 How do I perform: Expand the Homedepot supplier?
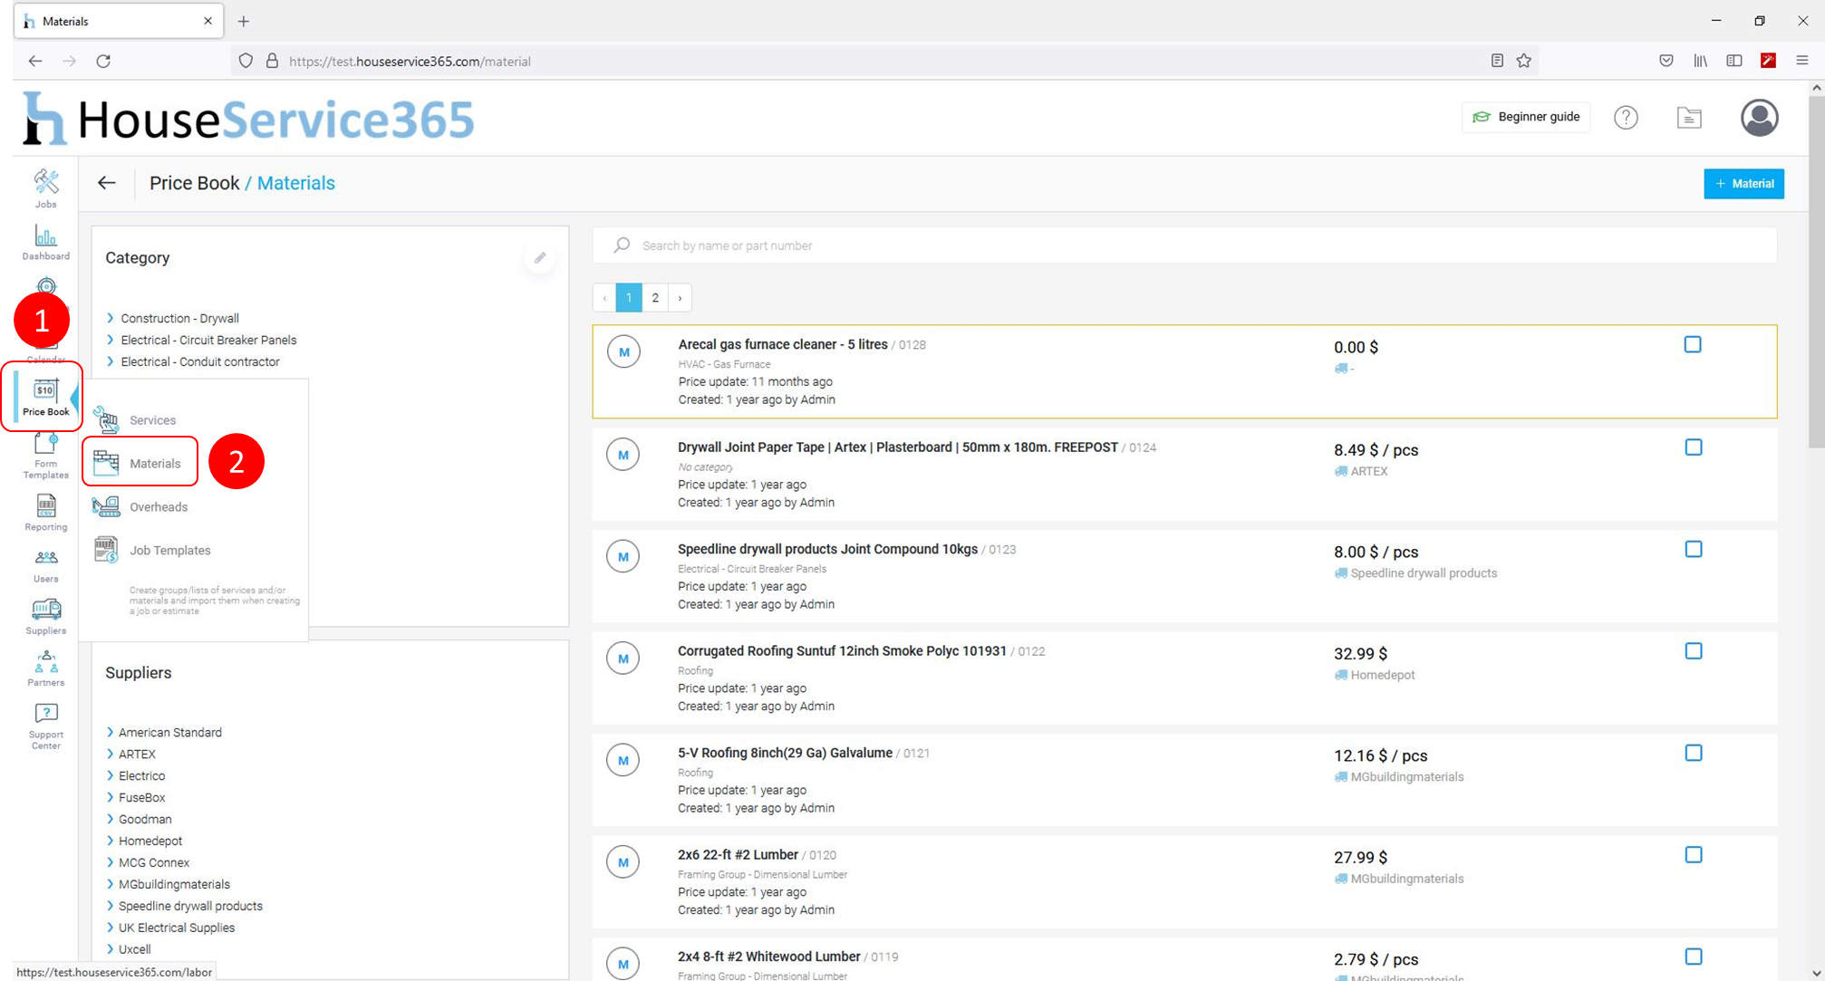(x=111, y=841)
